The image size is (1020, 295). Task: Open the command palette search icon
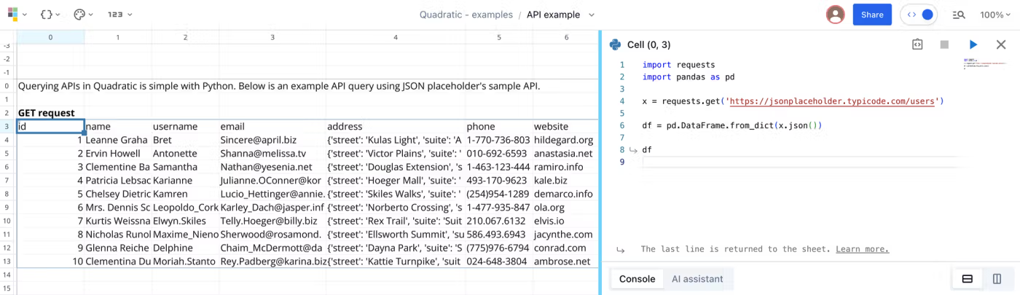click(959, 15)
